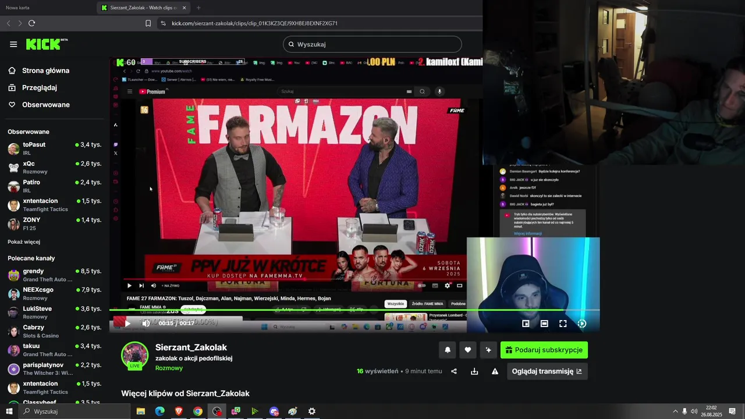Open Brave browser from the taskbar
The width and height of the screenshot is (745, 419).
click(179, 411)
